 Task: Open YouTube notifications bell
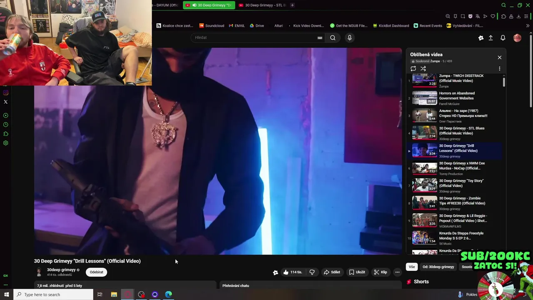coord(503,37)
